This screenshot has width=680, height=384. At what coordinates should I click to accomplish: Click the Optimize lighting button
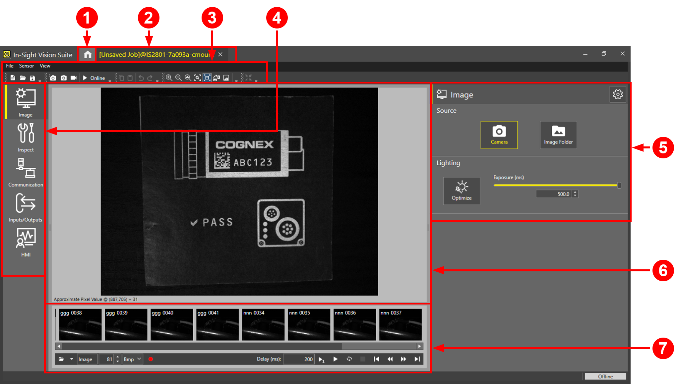coord(461,191)
